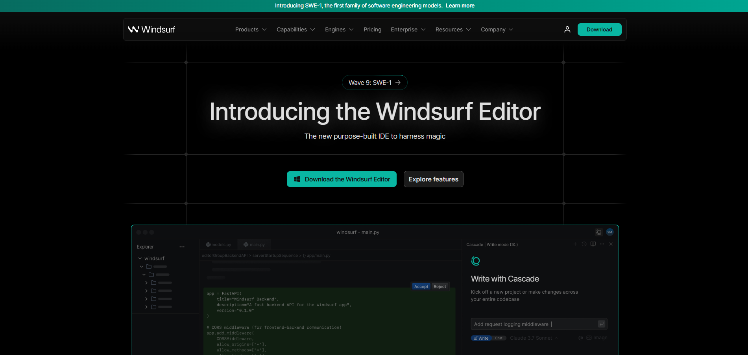Click the Download button in the navbar
748x355 pixels.
pyautogui.click(x=599, y=29)
